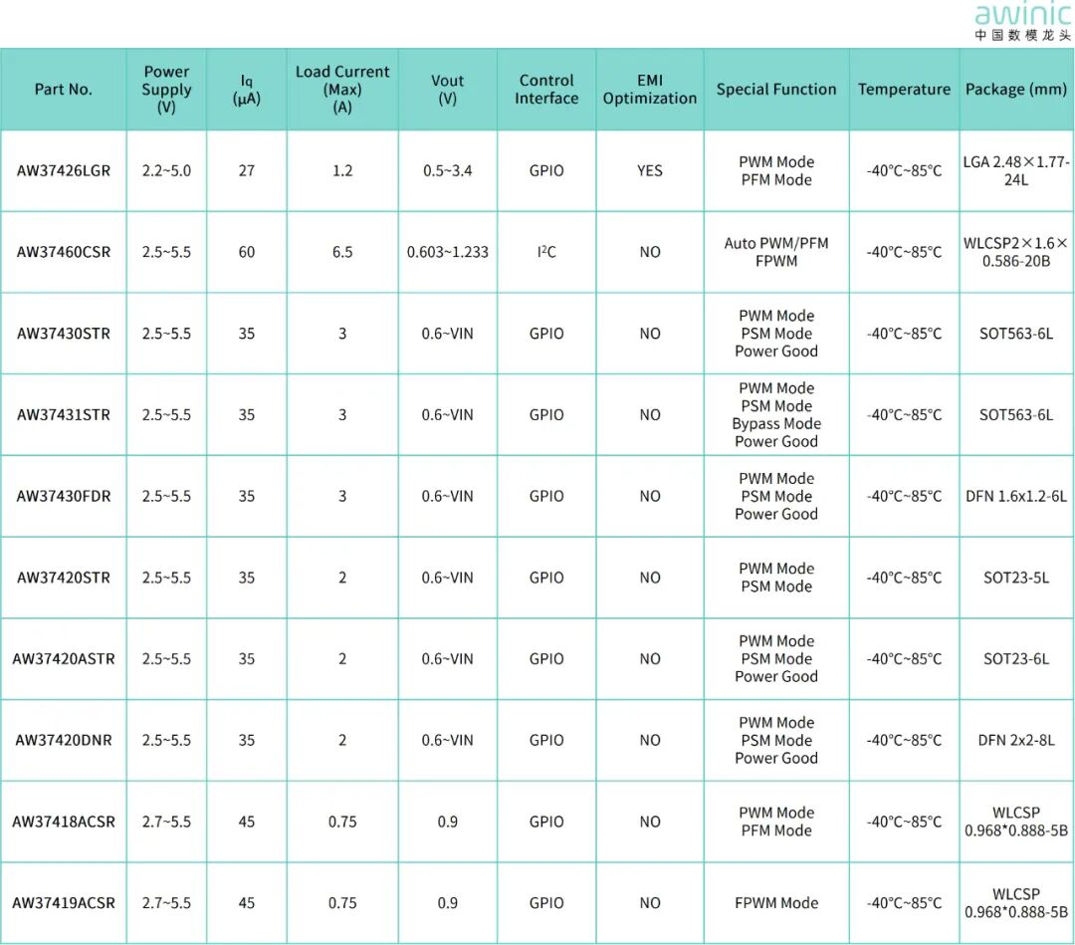
Task: Click WLCSP package in AW37419ACSR row
Action: [1016, 903]
